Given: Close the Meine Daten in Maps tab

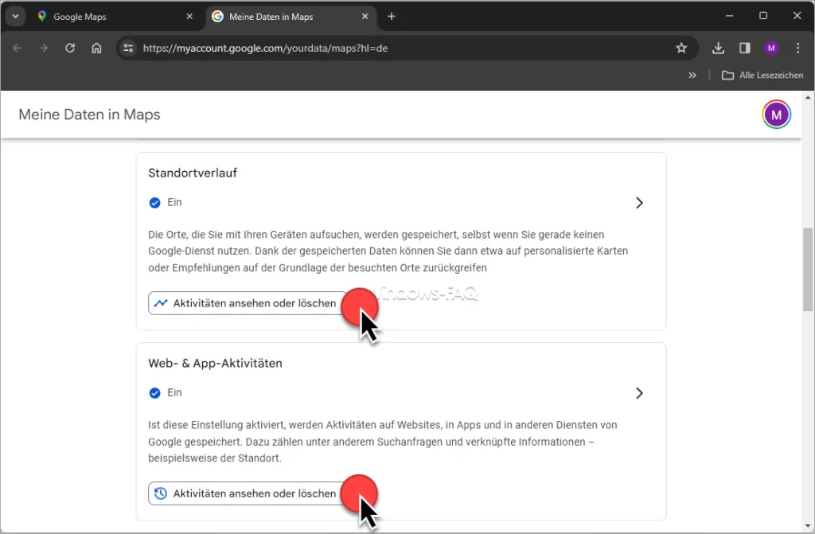Looking at the screenshot, I should tap(365, 17).
